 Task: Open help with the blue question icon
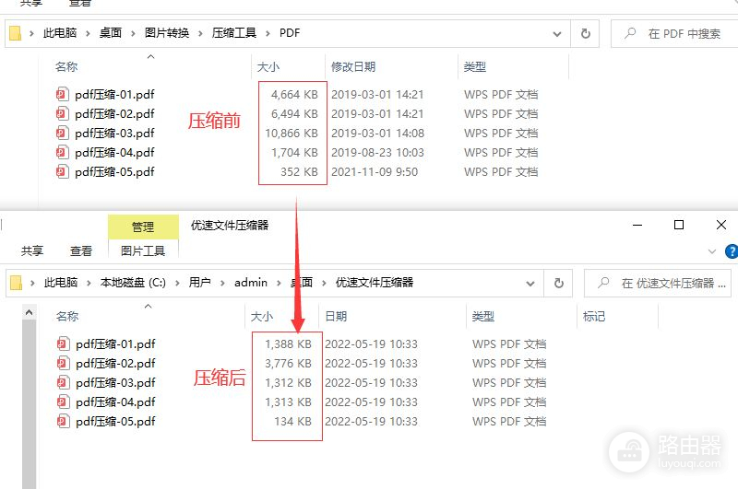pyautogui.click(x=732, y=251)
